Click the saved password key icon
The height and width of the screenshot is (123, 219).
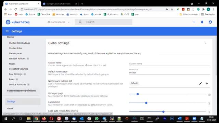[167, 9]
